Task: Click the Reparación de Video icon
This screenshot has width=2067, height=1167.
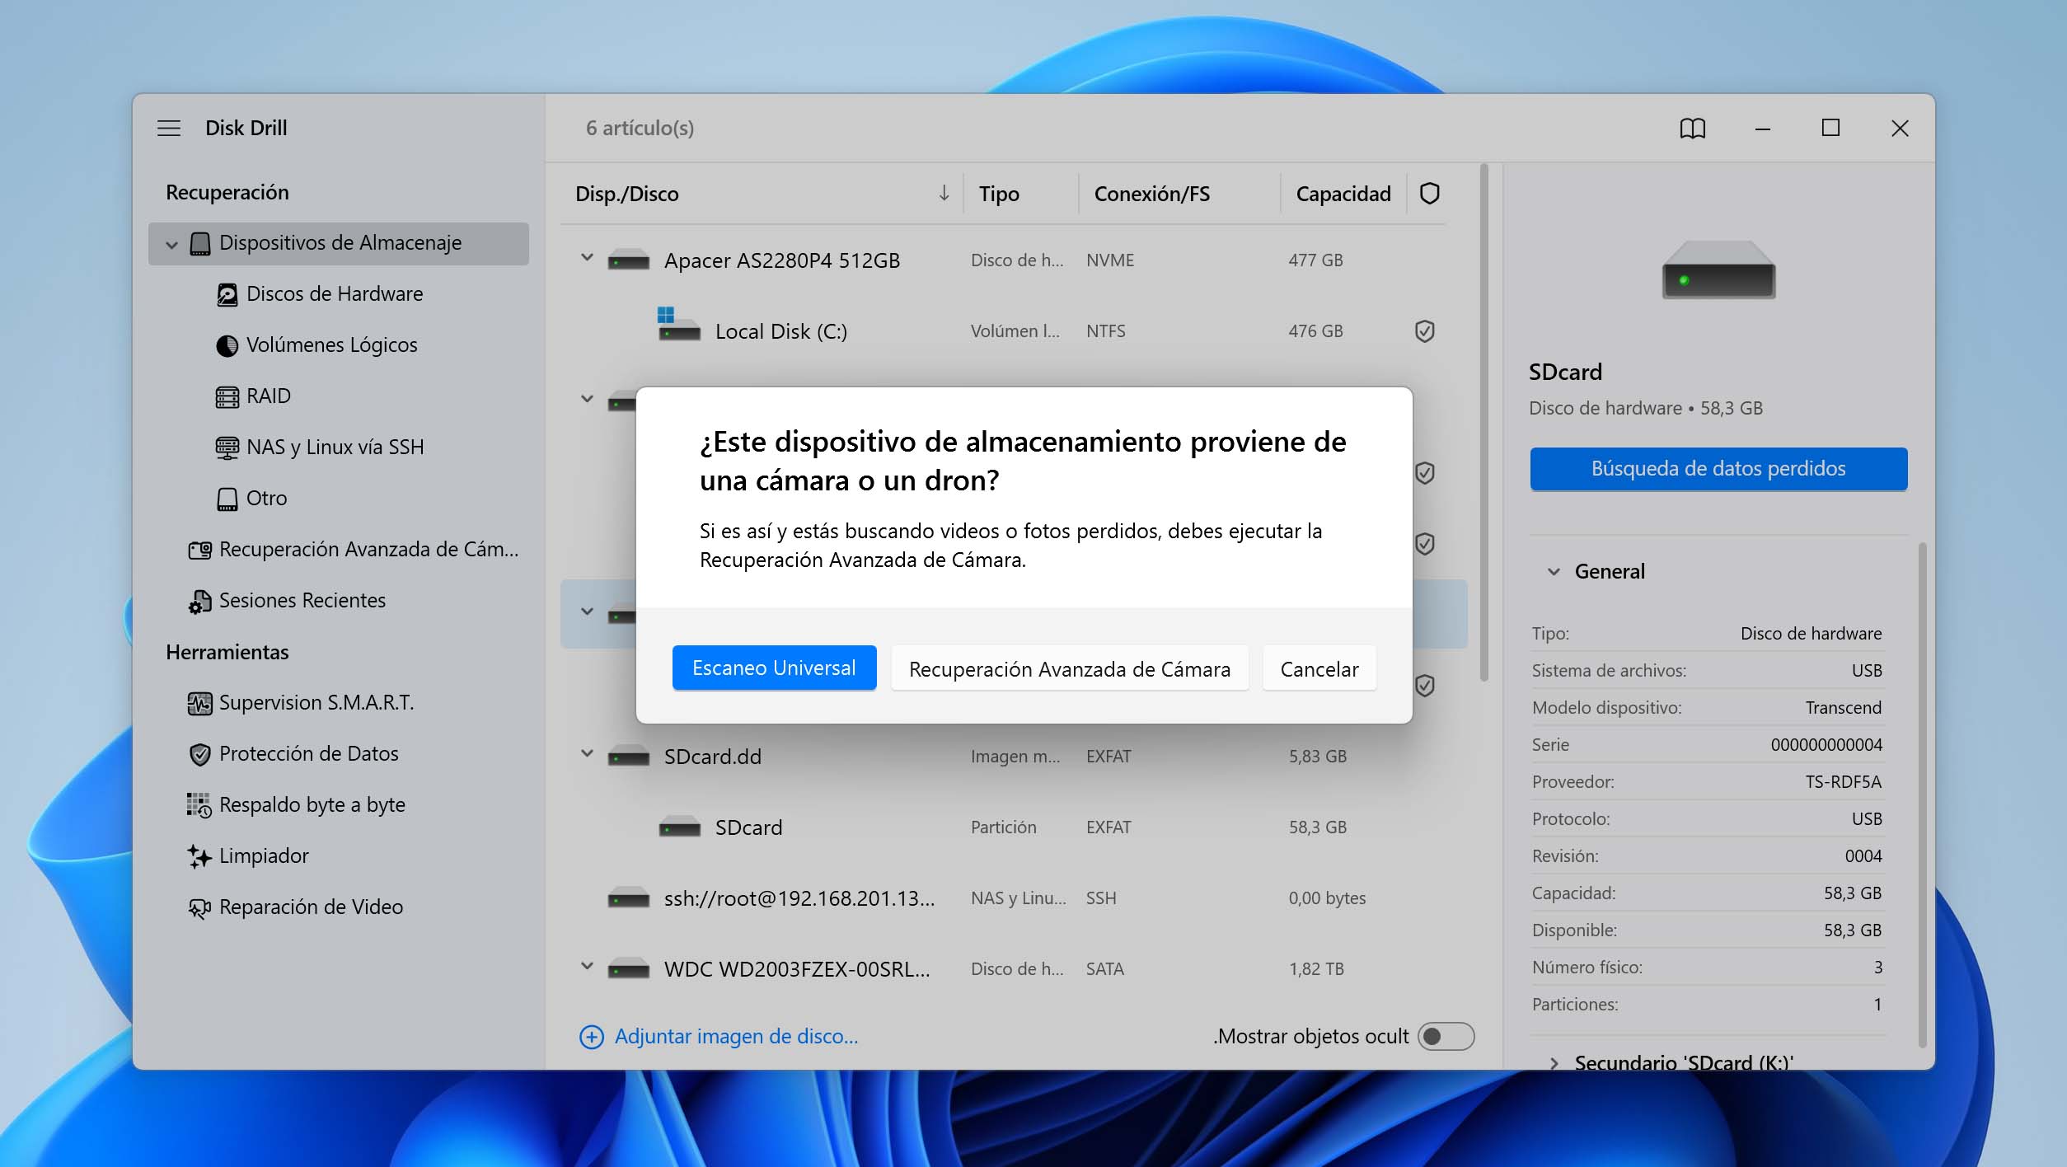Action: coord(199,907)
